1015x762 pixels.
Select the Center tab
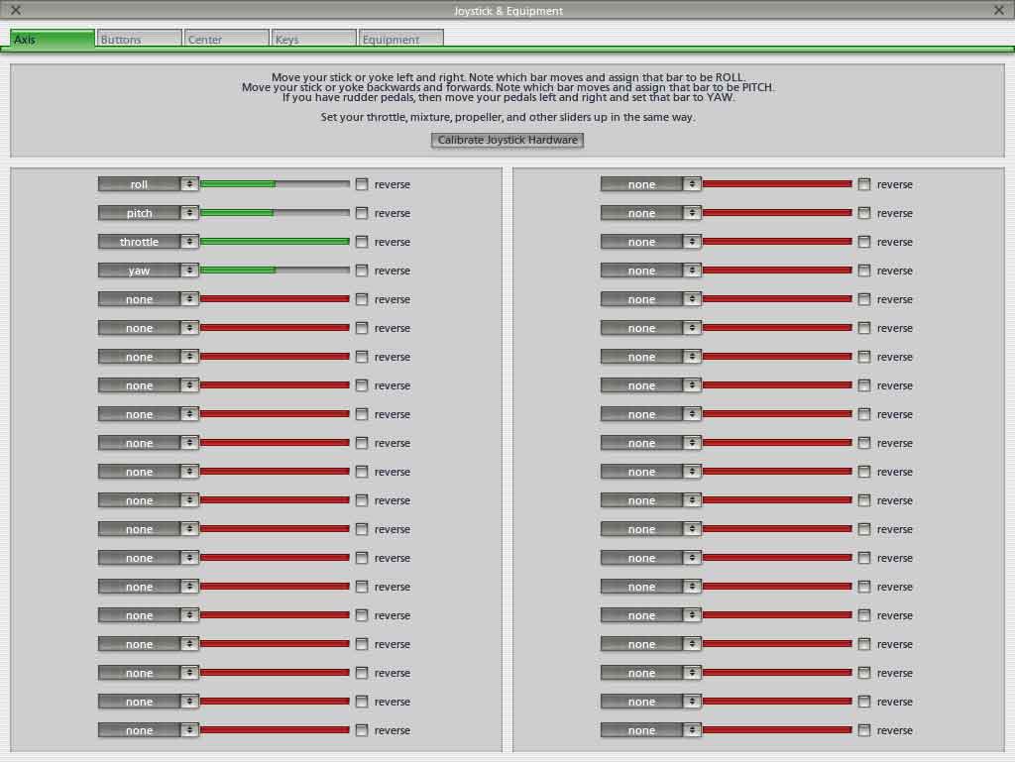(x=227, y=39)
